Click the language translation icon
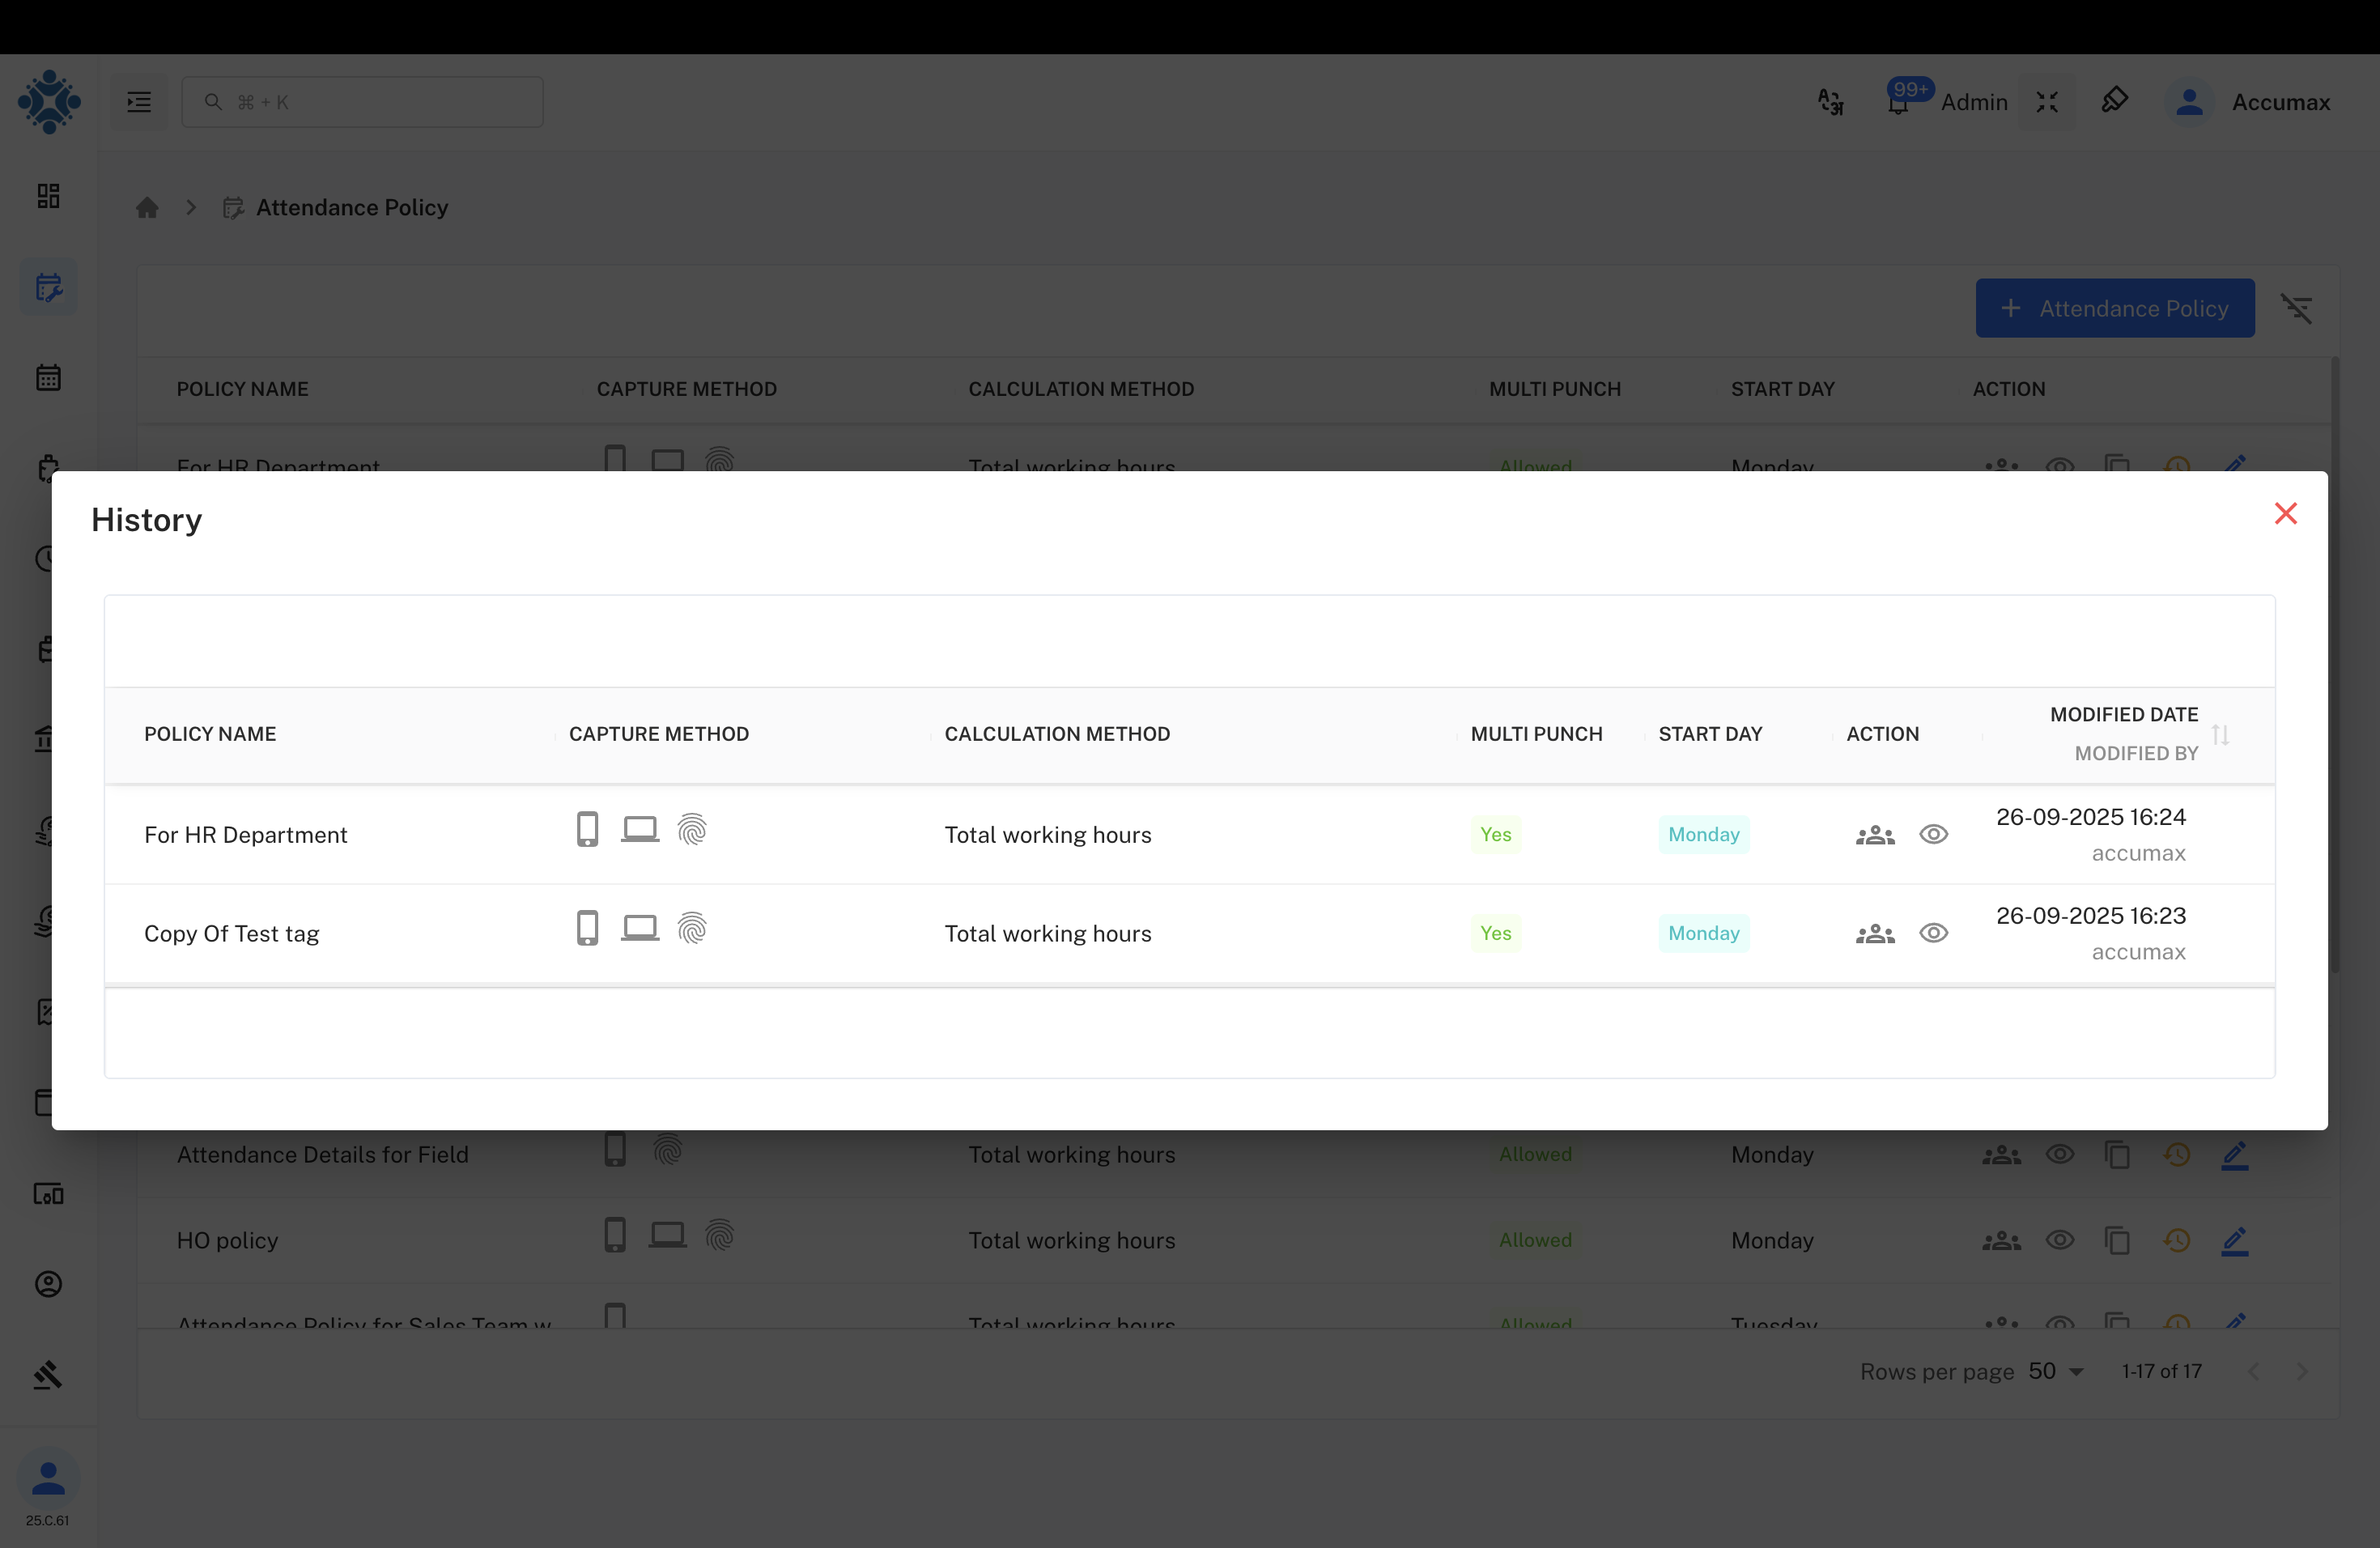The image size is (2380, 1548). (x=1830, y=102)
